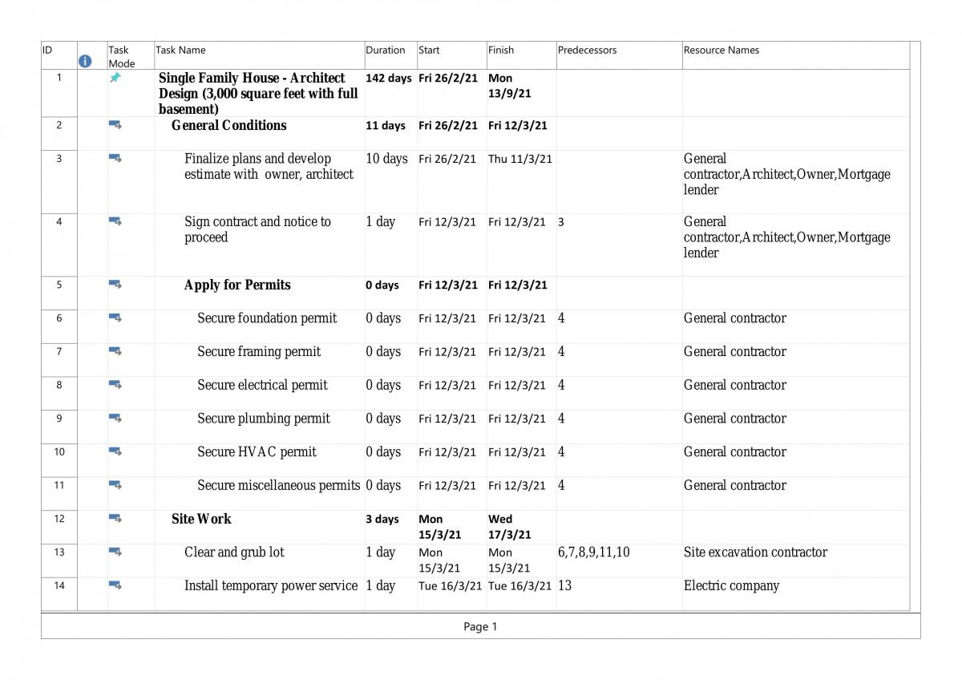This screenshot has width=962, height=680.
Task: Click the task mode icon for Apply for Permits
Action: pyautogui.click(x=115, y=285)
